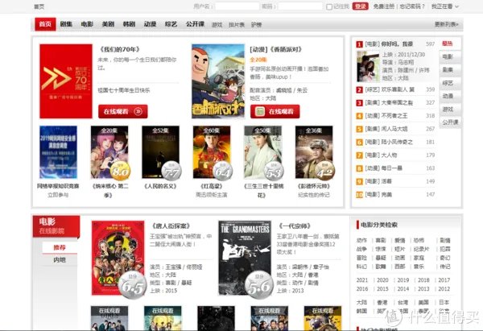Open rank 7 [电影] 大人物 entry
Image resolution: width=483 pixels, height=331 pixels.
381,155
